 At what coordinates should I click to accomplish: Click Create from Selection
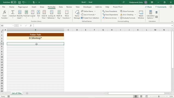click(x=90, y=18)
